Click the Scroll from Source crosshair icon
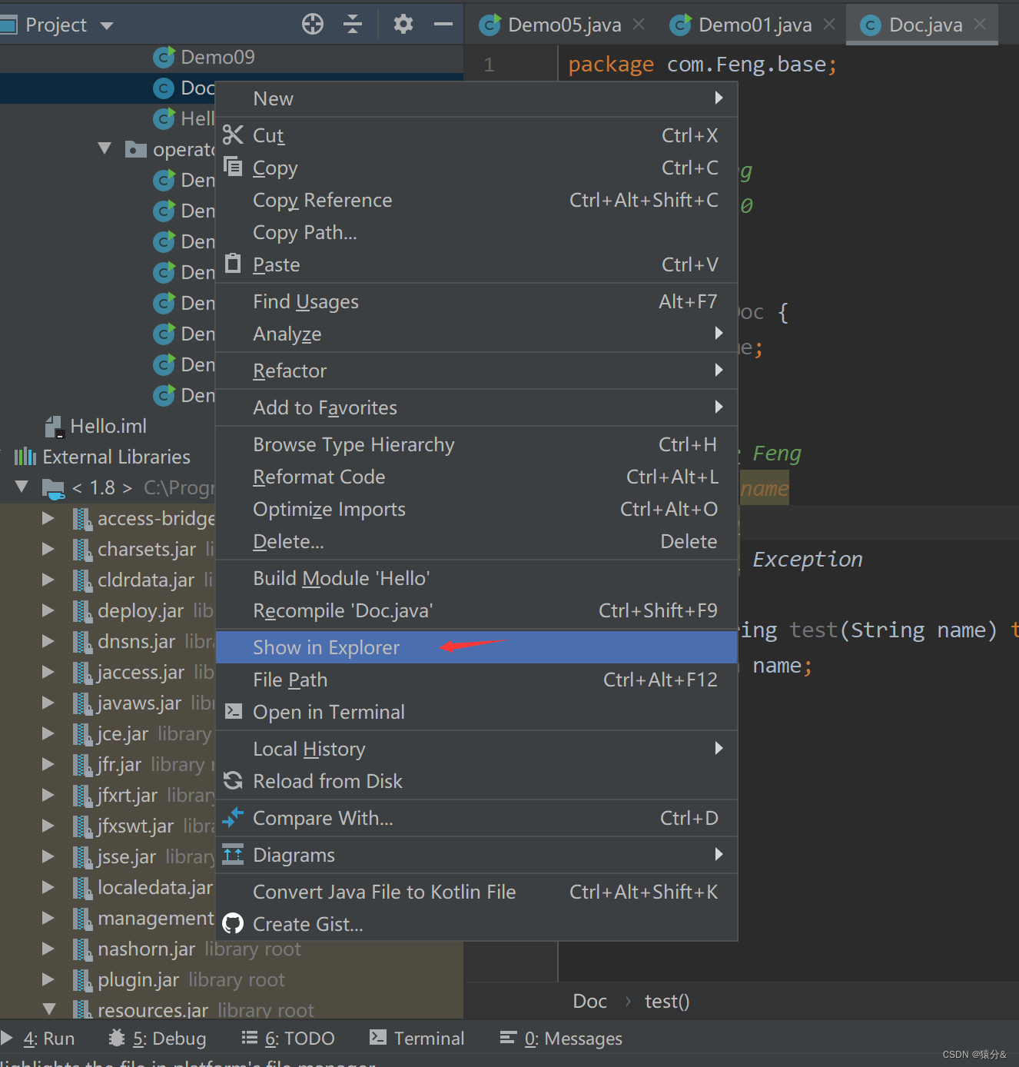Viewport: 1019px width, 1067px height. pyautogui.click(x=312, y=24)
